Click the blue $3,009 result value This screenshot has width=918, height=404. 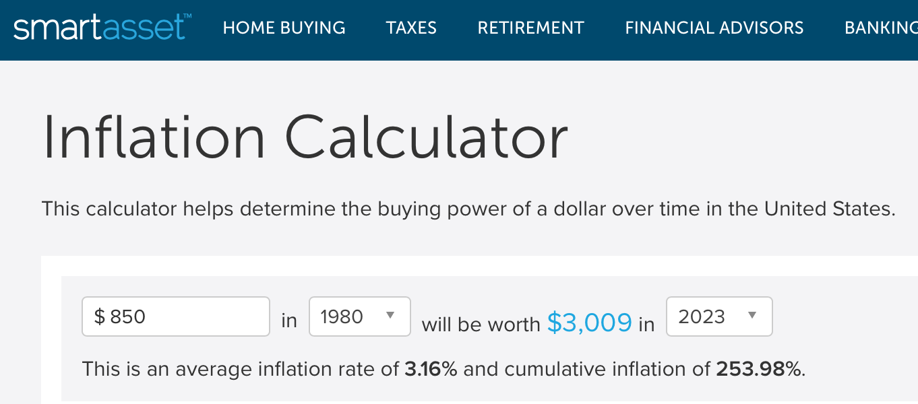click(590, 323)
